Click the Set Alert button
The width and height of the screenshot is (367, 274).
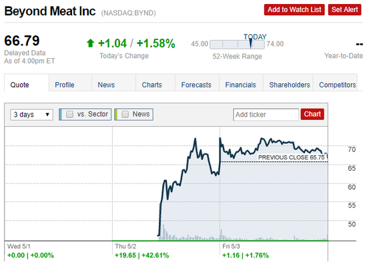click(x=344, y=9)
